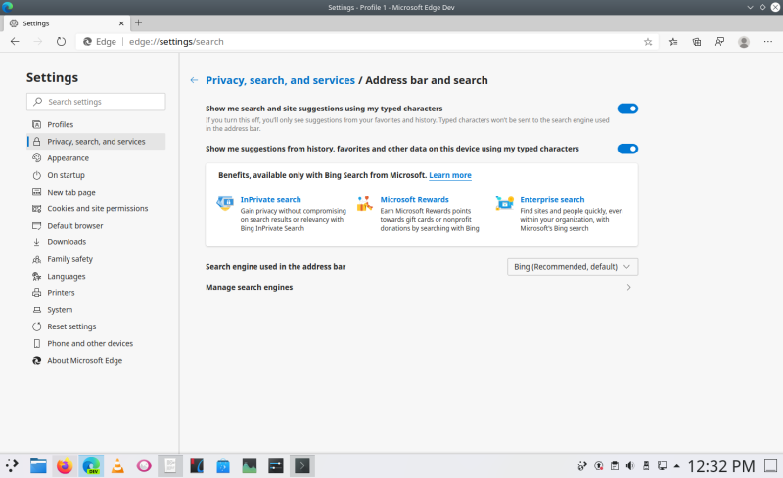783x478 pixels.
Task: Open Collections icon in toolbar
Action: tap(697, 42)
